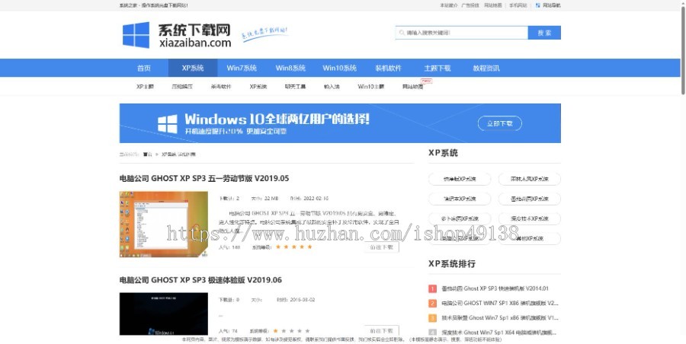Click the 系统下载网 xiazaiban.com logo text
The image size is (686, 344).
tap(194, 36)
